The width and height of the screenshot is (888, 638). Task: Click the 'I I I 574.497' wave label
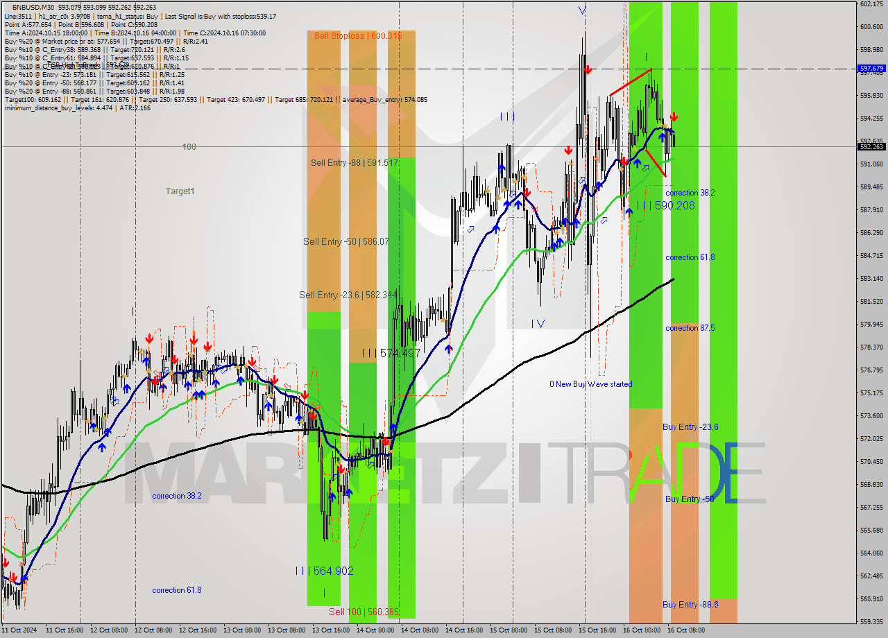391,352
